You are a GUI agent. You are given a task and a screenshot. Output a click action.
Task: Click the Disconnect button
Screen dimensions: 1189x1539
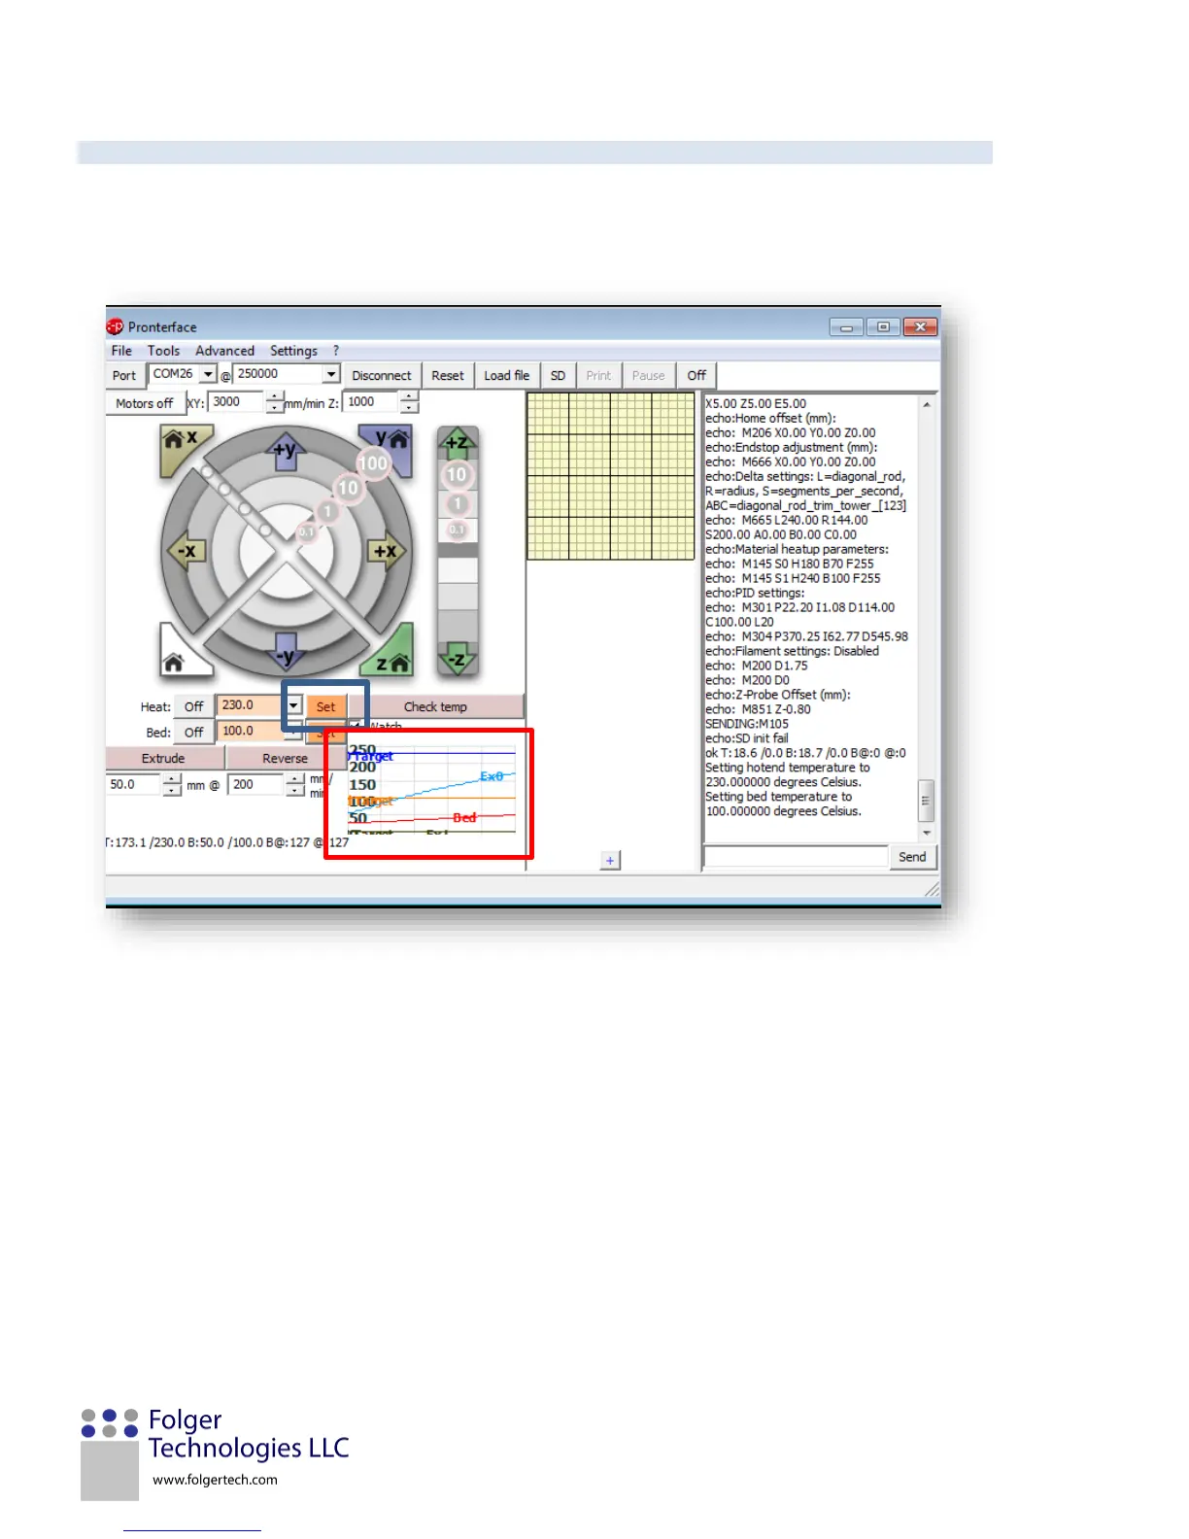(382, 376)
